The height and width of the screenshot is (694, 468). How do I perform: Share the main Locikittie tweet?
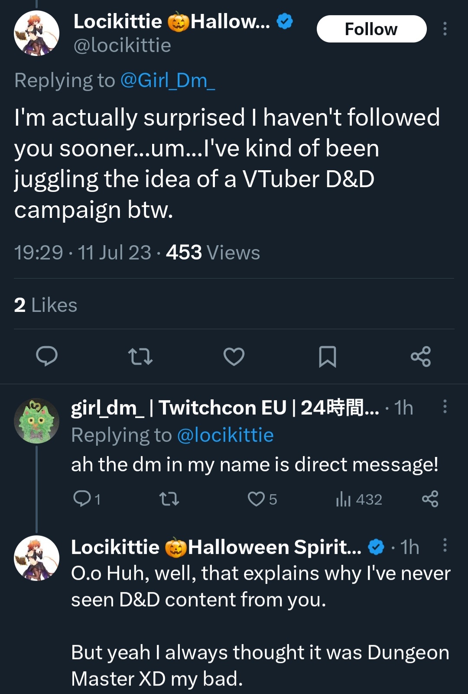[x=421, y=357]
